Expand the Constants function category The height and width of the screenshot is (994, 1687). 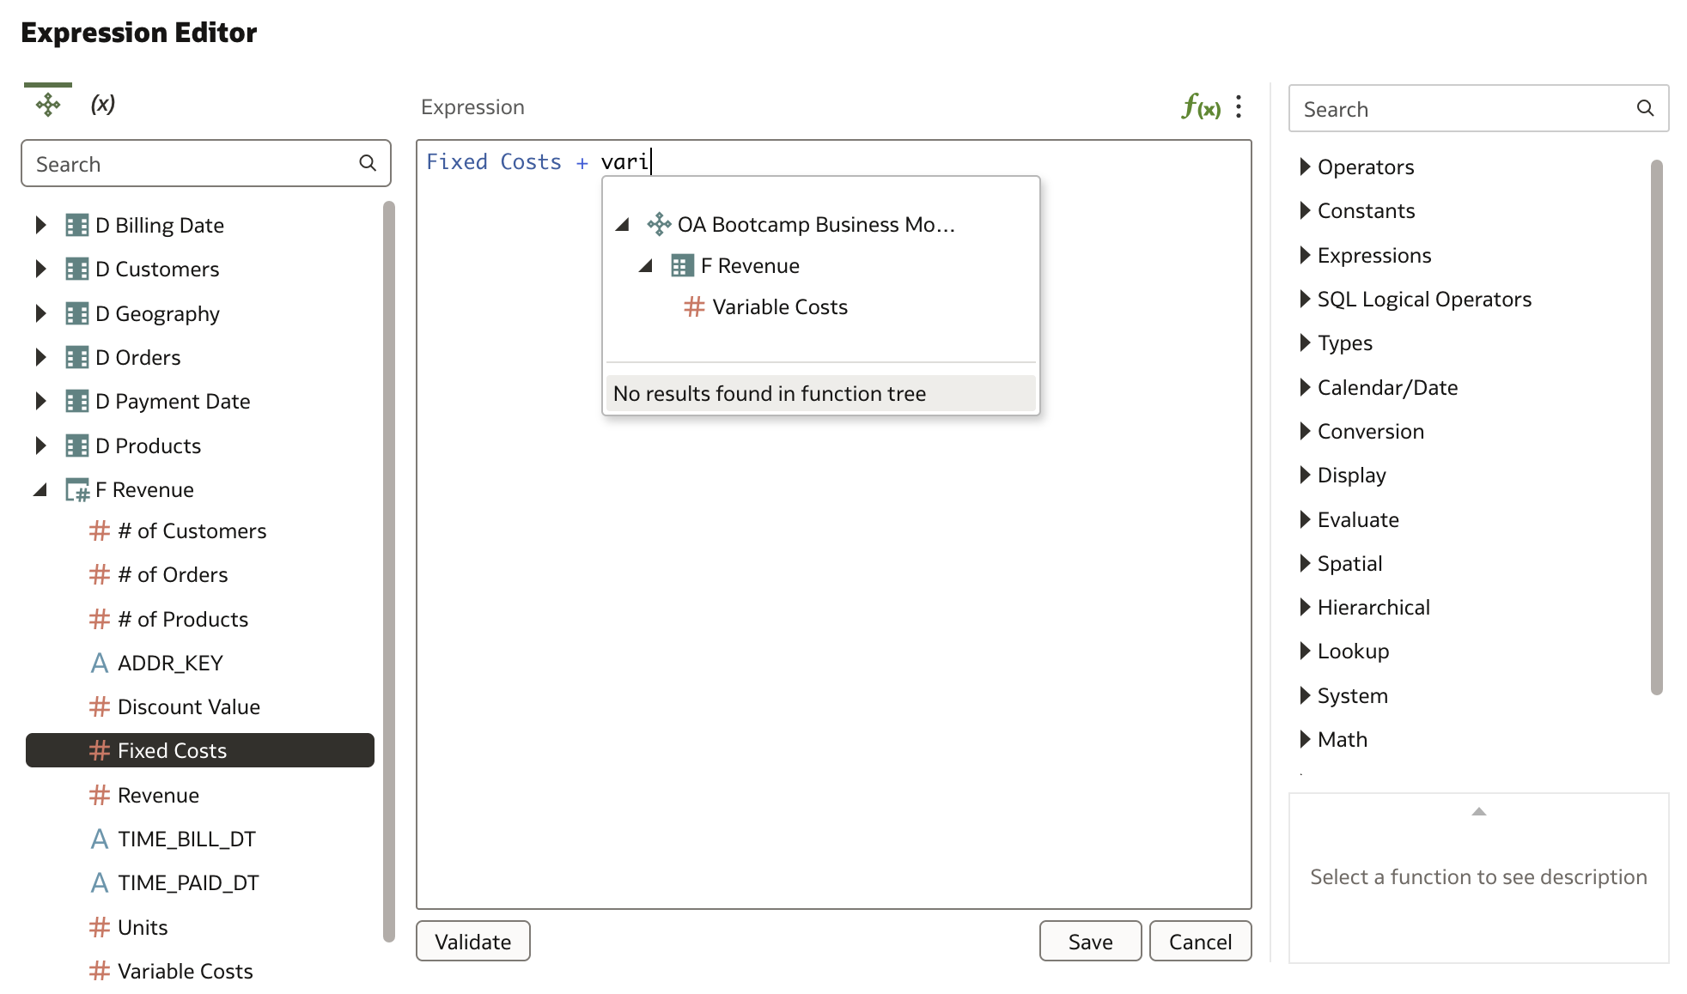point(1305,210)
